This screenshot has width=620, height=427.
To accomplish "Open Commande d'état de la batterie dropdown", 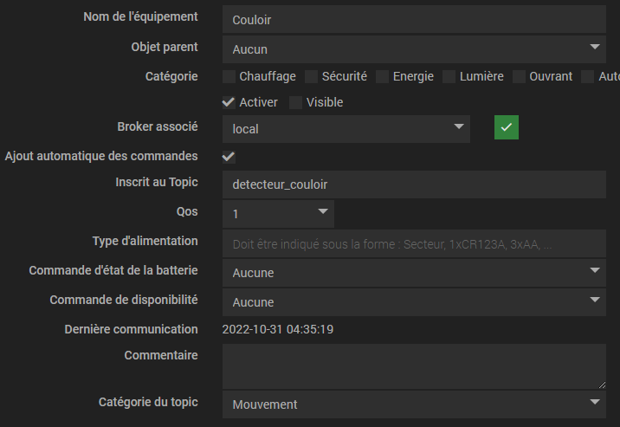I will (414, 272).
